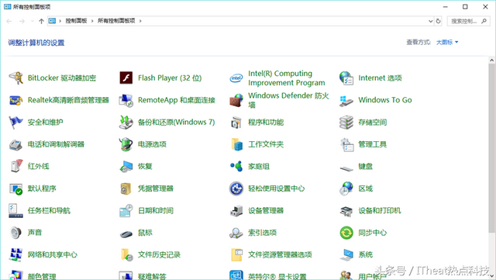Open 声音 speaker icon
The image size is (496, 280).
click(15, 233)
